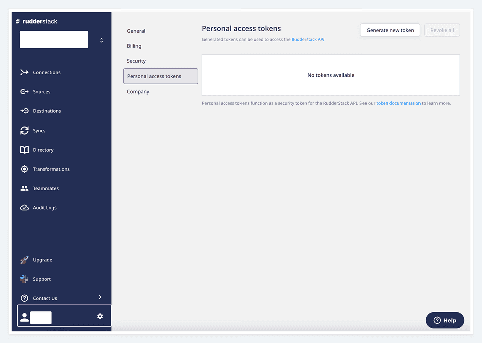Click the Upgrade rocket icon

point(24,260)
